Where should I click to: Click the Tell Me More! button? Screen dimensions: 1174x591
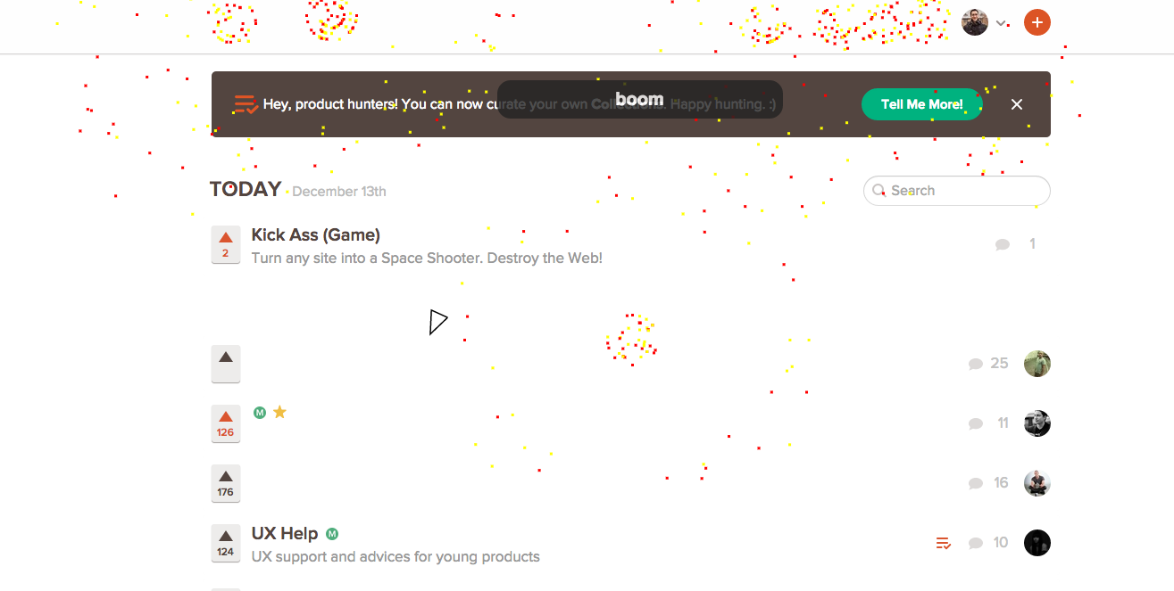pos(921,104)
